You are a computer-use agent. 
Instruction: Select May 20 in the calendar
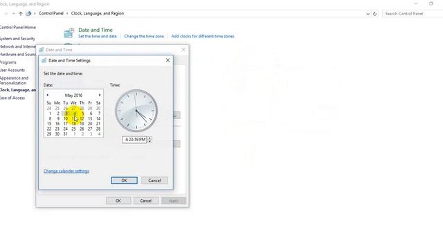(90, 124)
